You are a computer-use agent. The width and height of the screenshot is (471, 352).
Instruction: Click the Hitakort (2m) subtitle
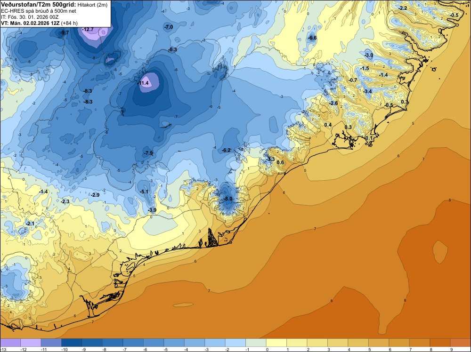[x=92, y=5]
